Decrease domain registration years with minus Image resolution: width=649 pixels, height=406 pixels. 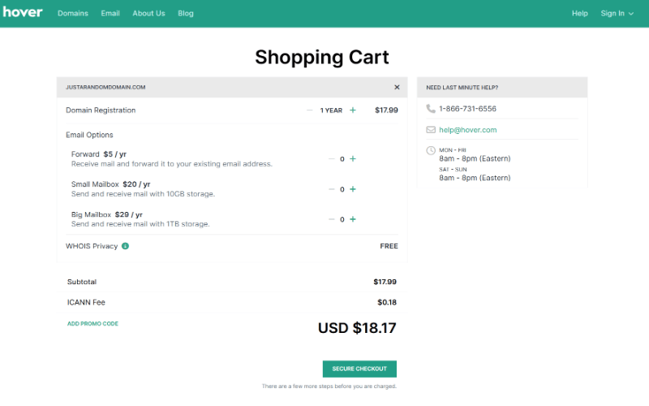[310, 110]
